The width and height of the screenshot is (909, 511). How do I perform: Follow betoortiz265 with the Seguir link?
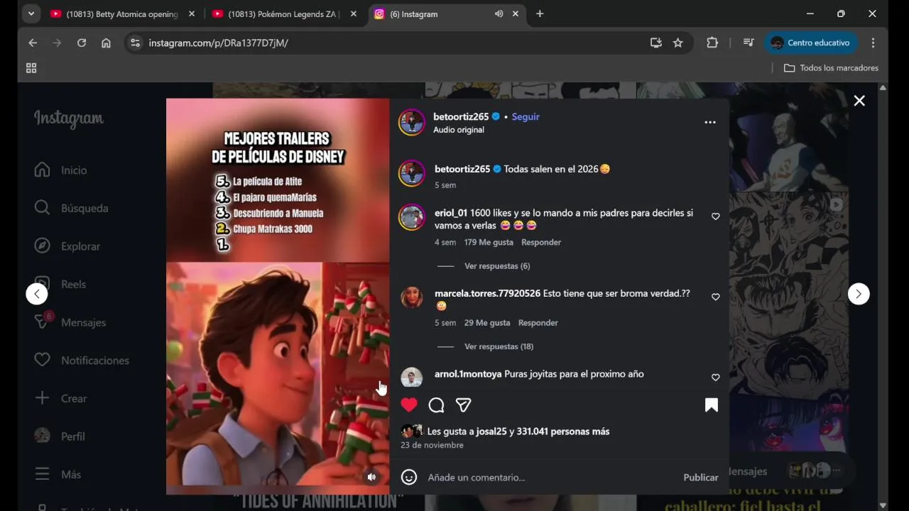point(526,117)
